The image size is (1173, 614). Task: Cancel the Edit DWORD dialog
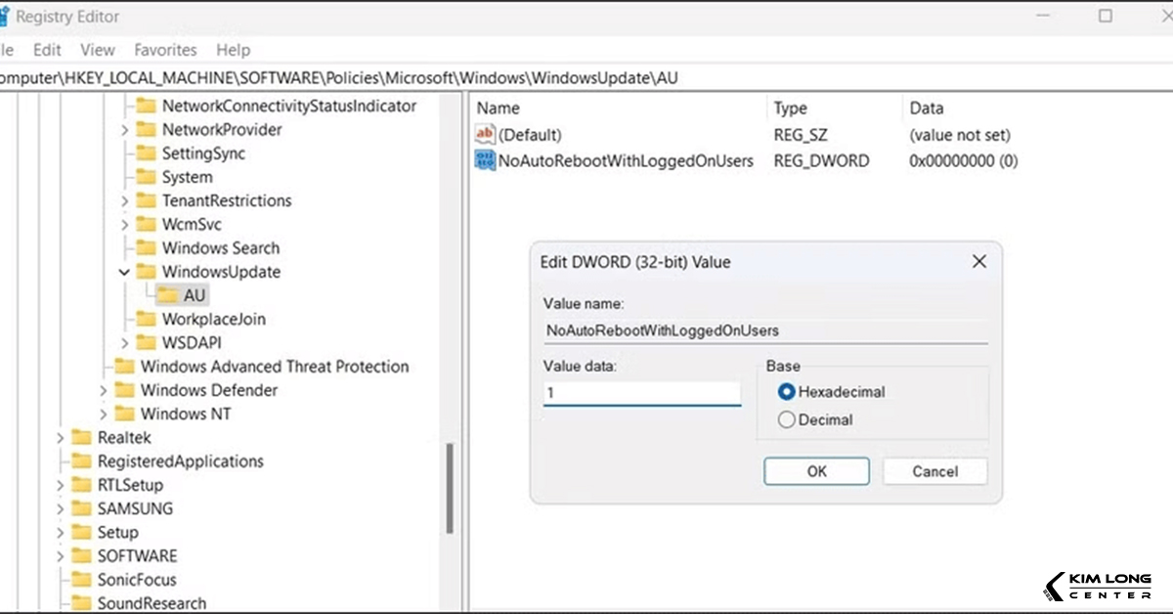tap(934, 471)
